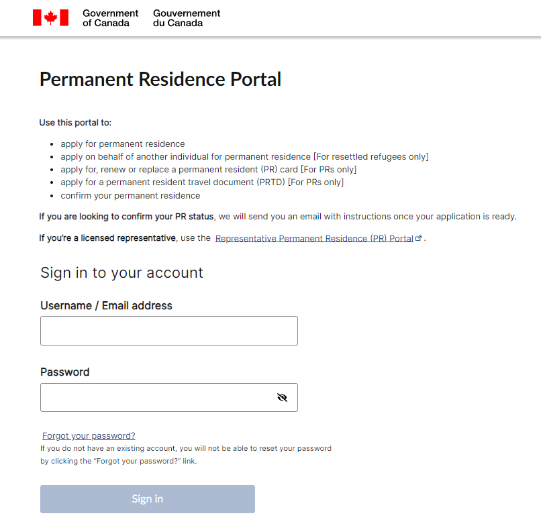The image size is (541, 530).
Task: Click the "apply for permanent residence" bullet
Action: click(122, 144)
